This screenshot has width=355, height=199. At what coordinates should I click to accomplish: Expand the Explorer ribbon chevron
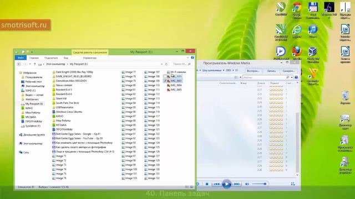[187, 57]
